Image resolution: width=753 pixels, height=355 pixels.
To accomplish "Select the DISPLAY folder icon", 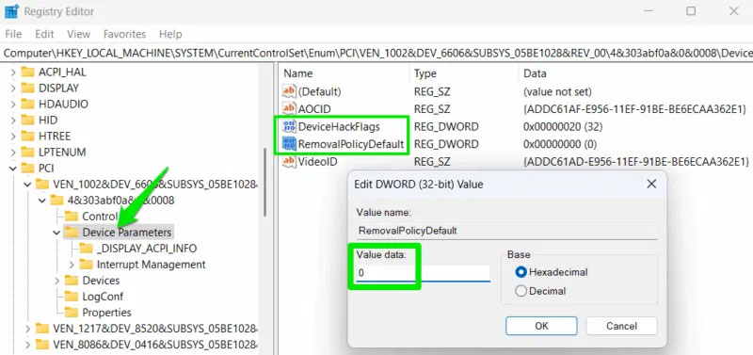I will pyautogui.click(x=28, y=88).
